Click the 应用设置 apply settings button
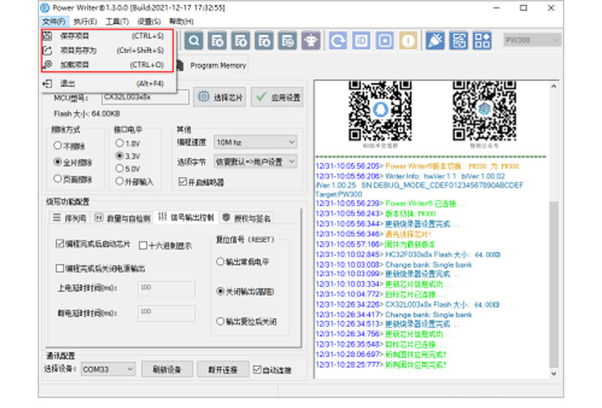The width and height of the screenshot is (602, 408). [277, 97]
